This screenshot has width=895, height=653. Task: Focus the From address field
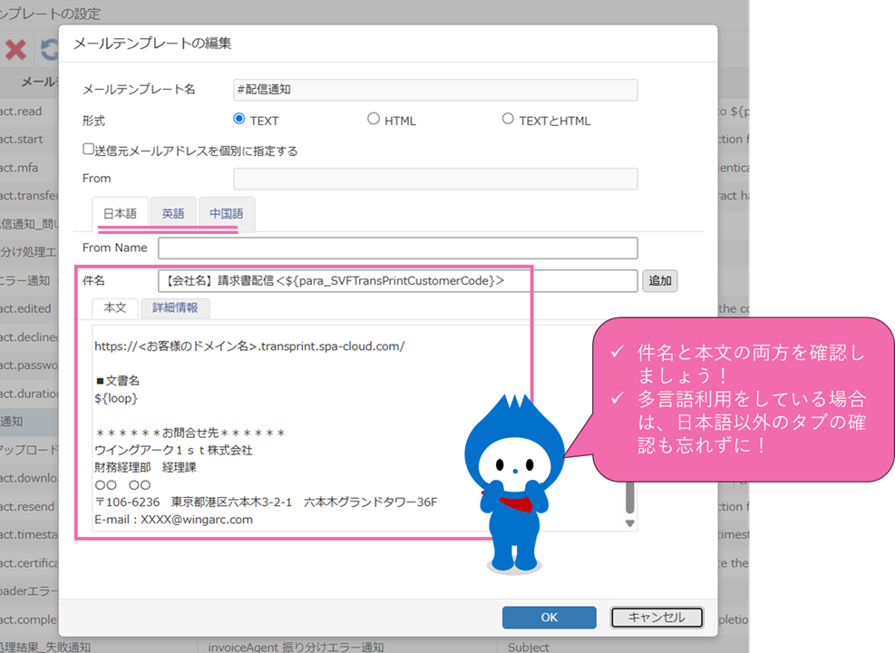(x=435, y=179)
